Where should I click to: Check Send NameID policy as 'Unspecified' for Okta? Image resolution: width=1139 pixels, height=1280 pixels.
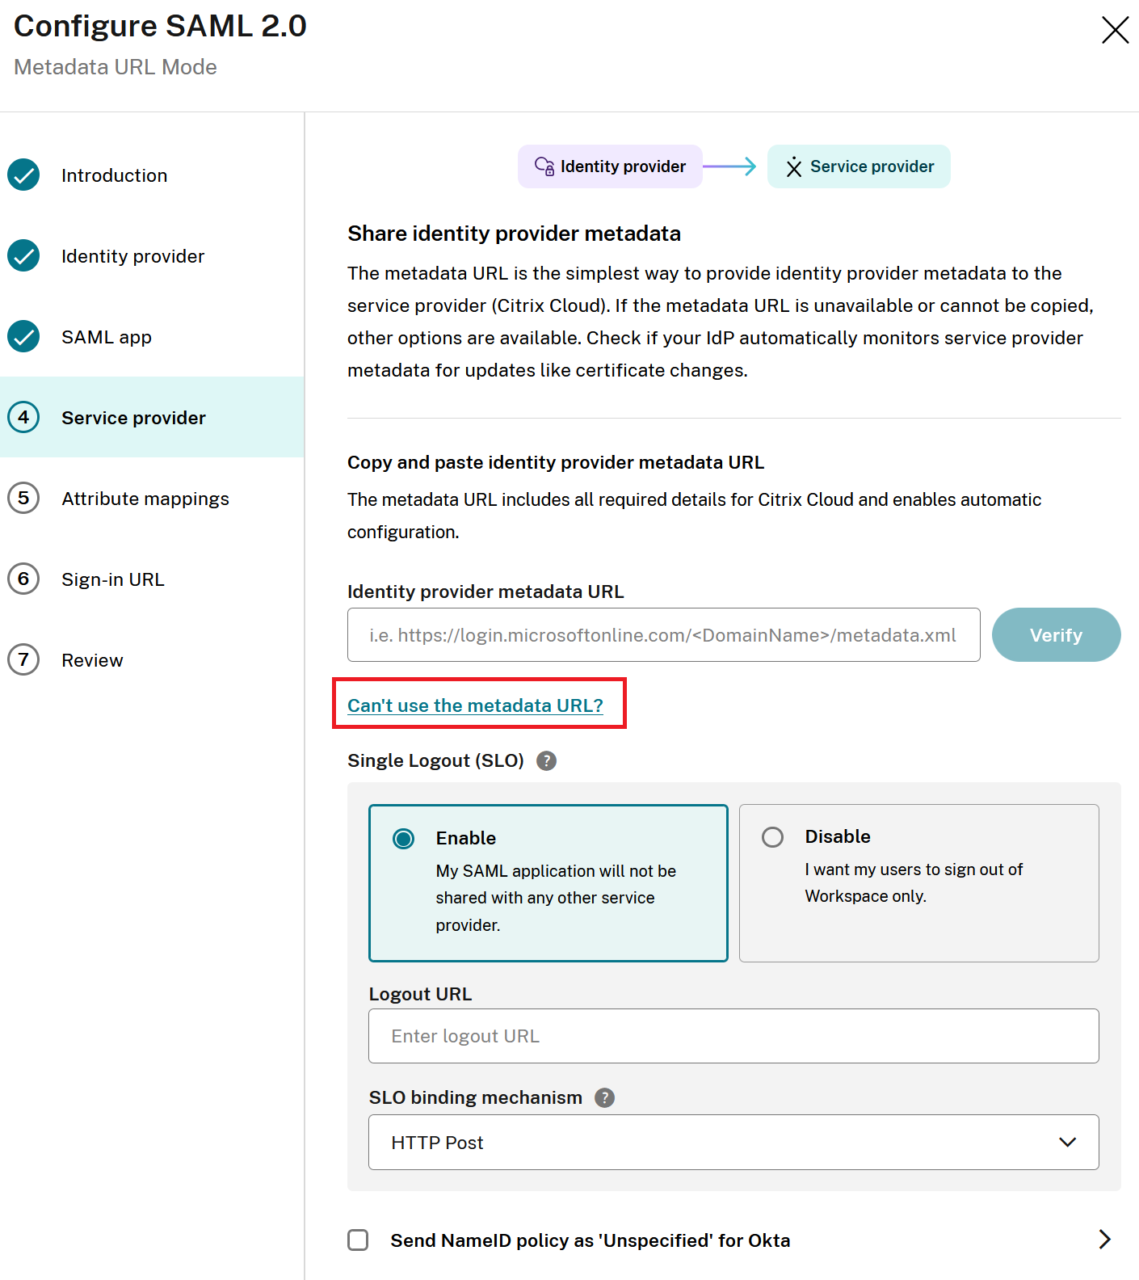click(357, 1240)
